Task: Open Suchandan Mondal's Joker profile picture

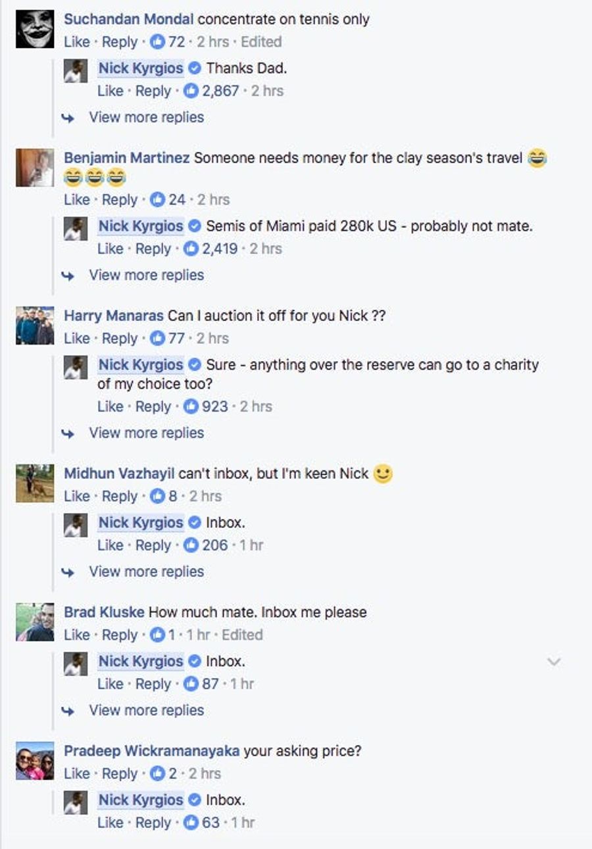Action: pos(35,28)
